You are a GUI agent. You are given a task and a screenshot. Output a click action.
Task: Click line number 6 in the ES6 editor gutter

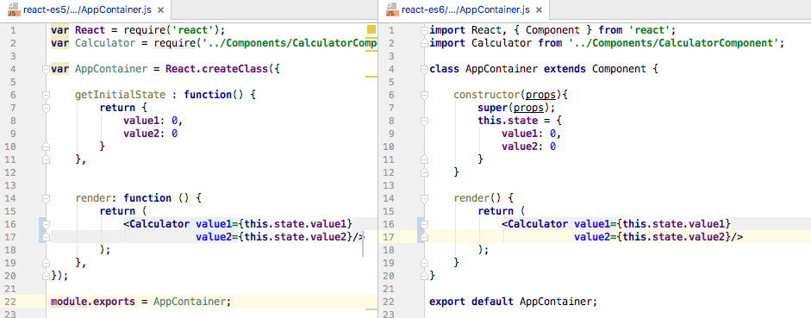pyautogui.click(x=391, y=95)
